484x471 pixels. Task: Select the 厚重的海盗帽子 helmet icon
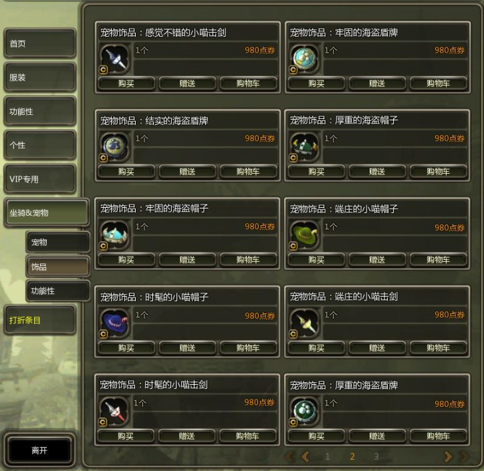click(x=304, y=148)
